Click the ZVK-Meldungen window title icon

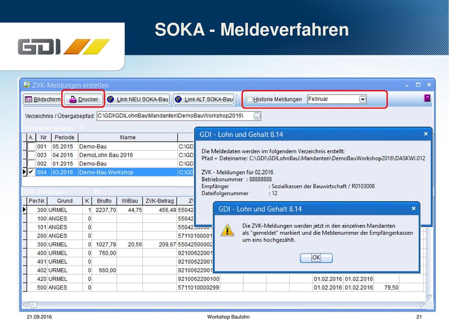27,84
